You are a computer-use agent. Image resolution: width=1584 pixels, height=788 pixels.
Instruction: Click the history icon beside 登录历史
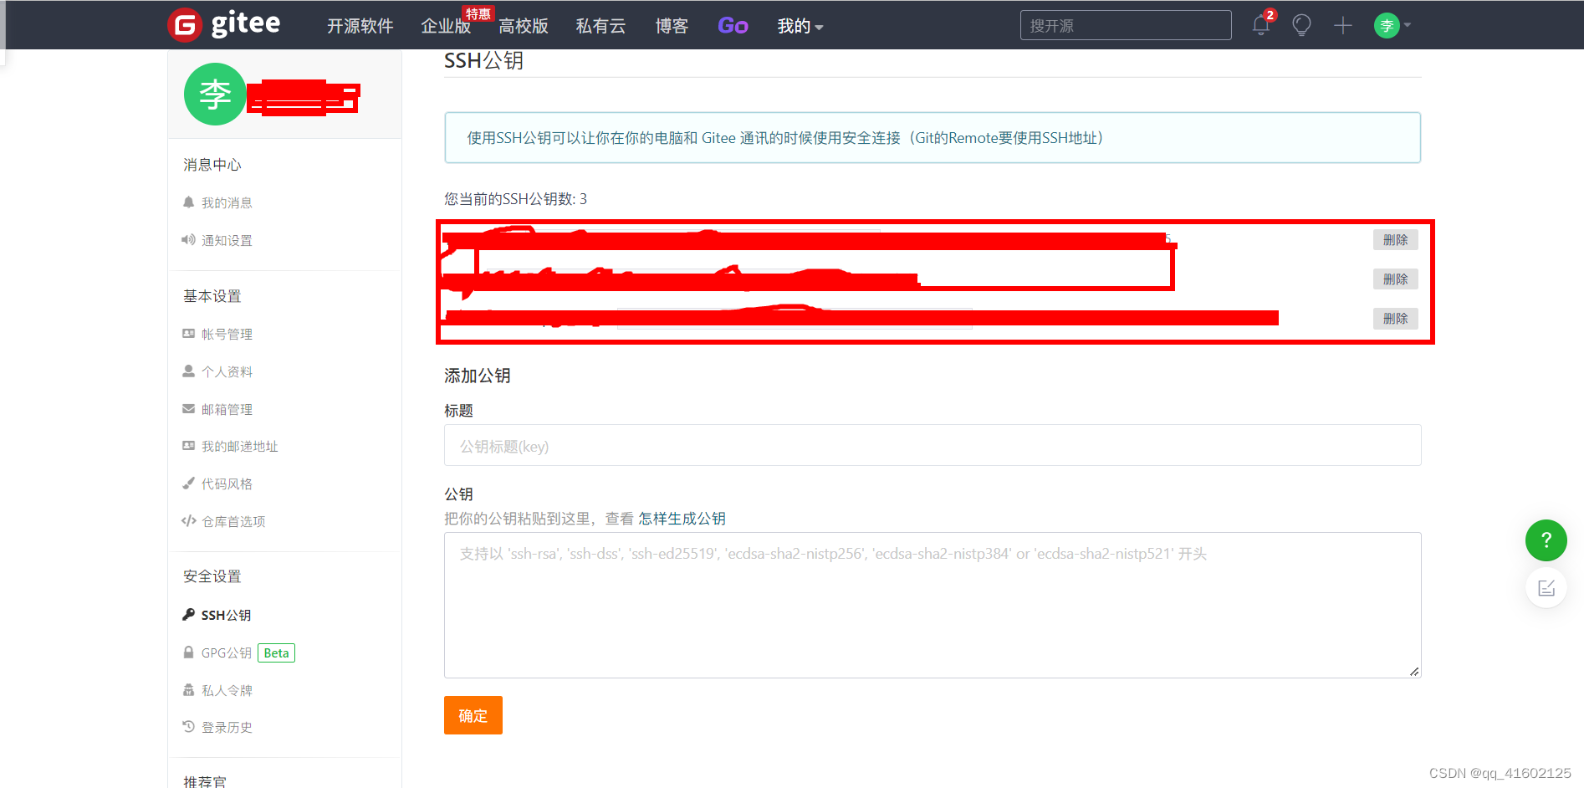(x=188, y=726)
